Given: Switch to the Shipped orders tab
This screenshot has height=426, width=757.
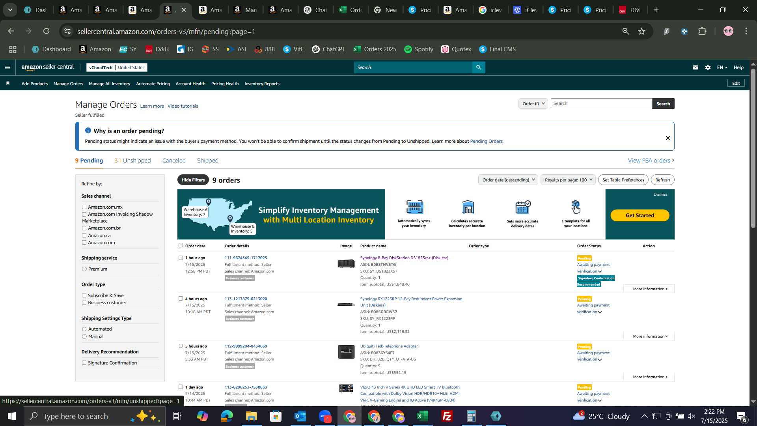Looking at the screenshot, I should click(208, 161).
